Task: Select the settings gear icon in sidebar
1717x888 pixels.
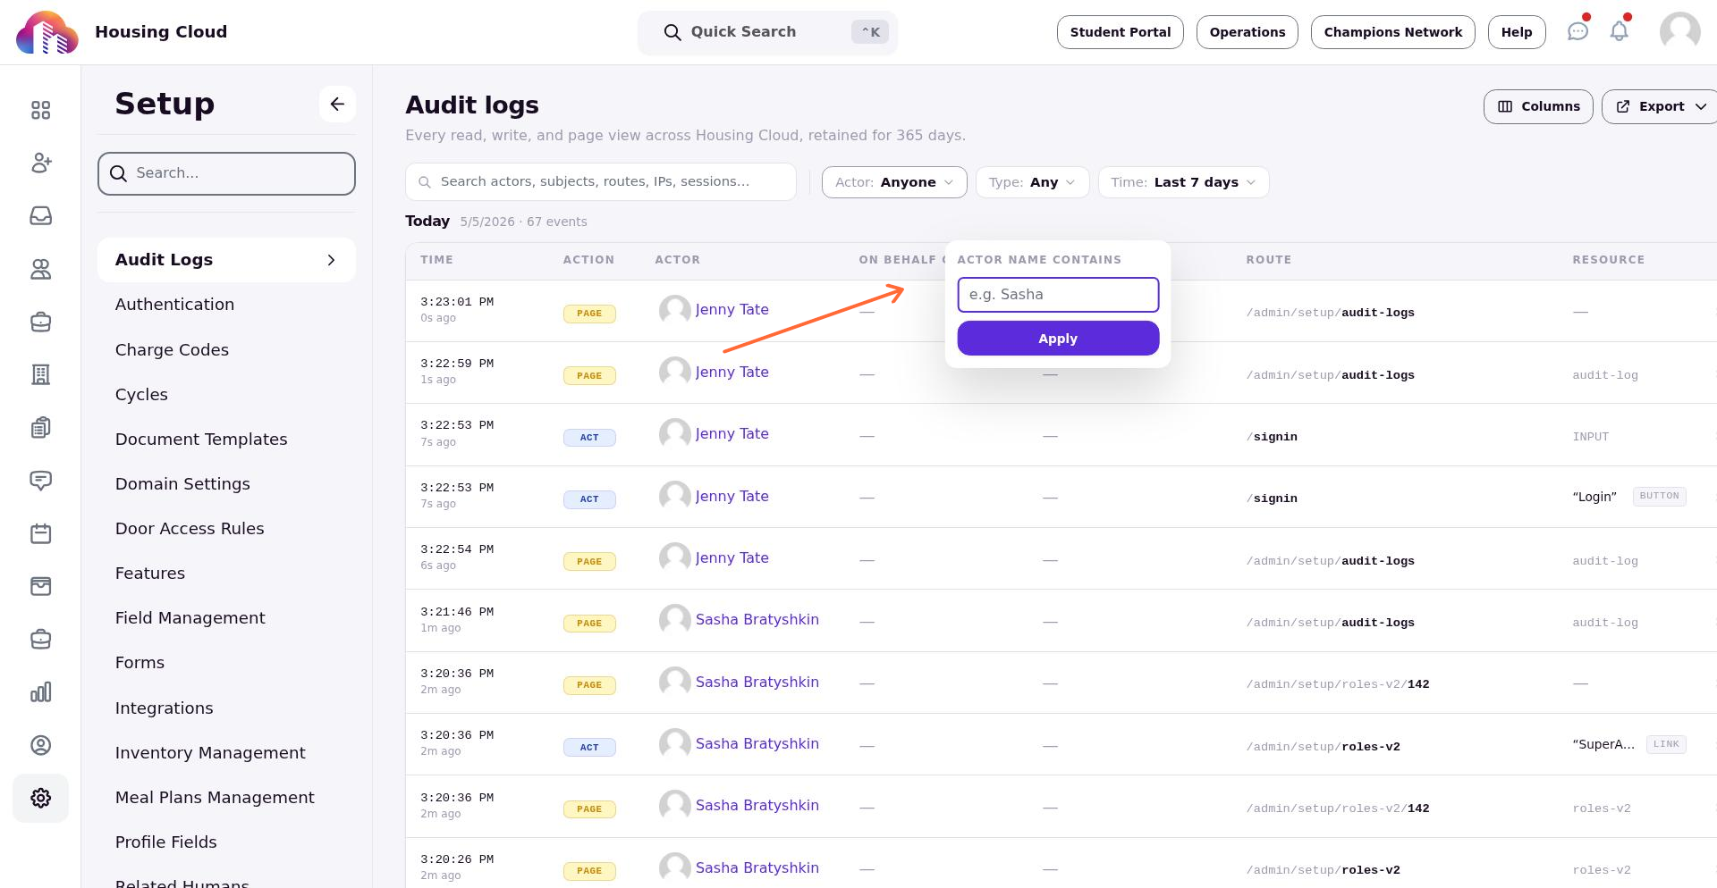Action: point(40,798)
